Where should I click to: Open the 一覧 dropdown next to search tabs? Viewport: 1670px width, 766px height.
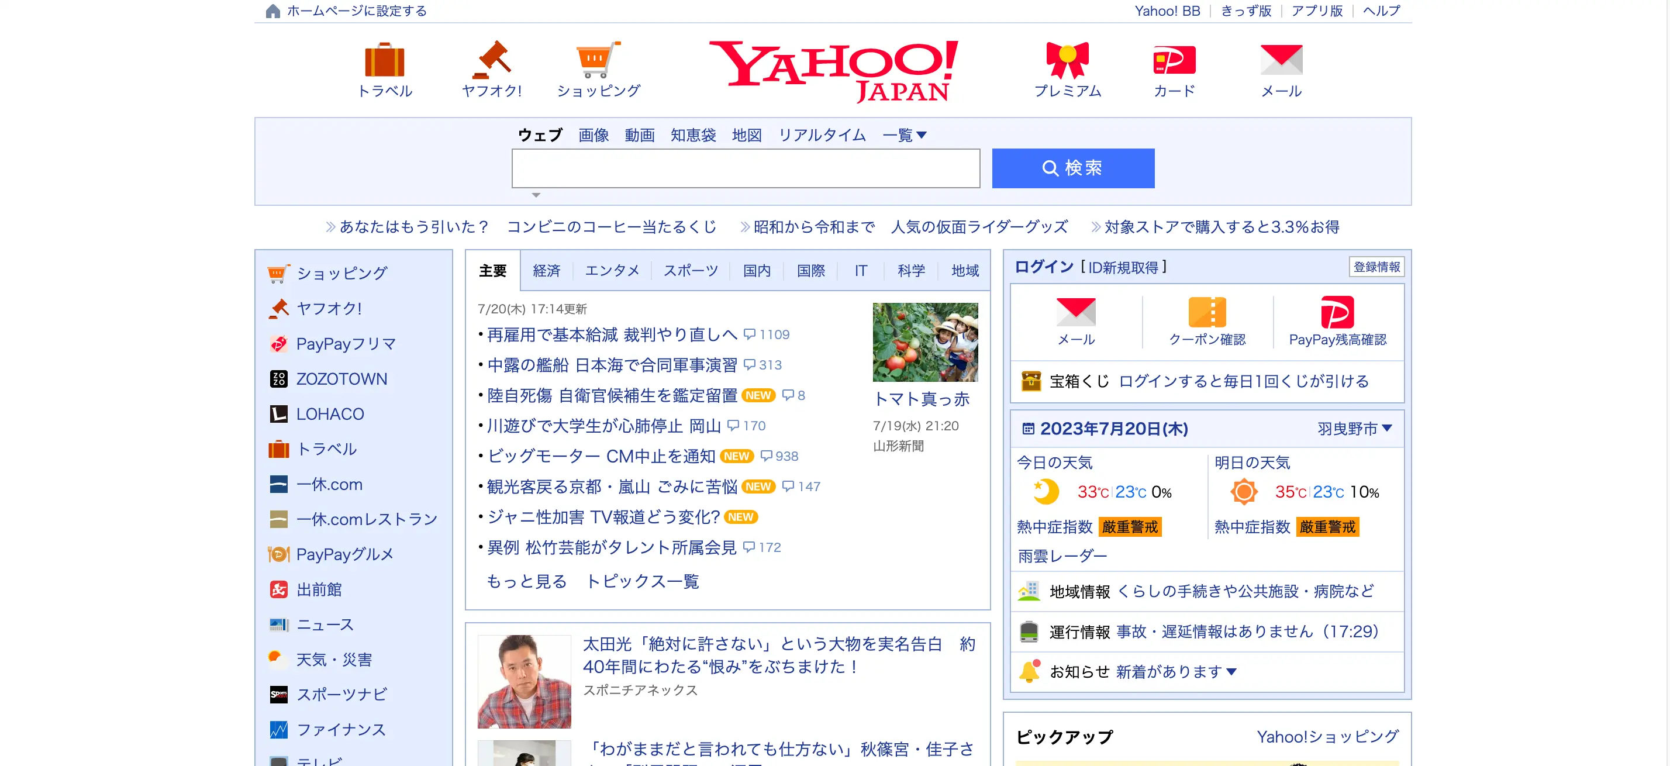point(905,135)
